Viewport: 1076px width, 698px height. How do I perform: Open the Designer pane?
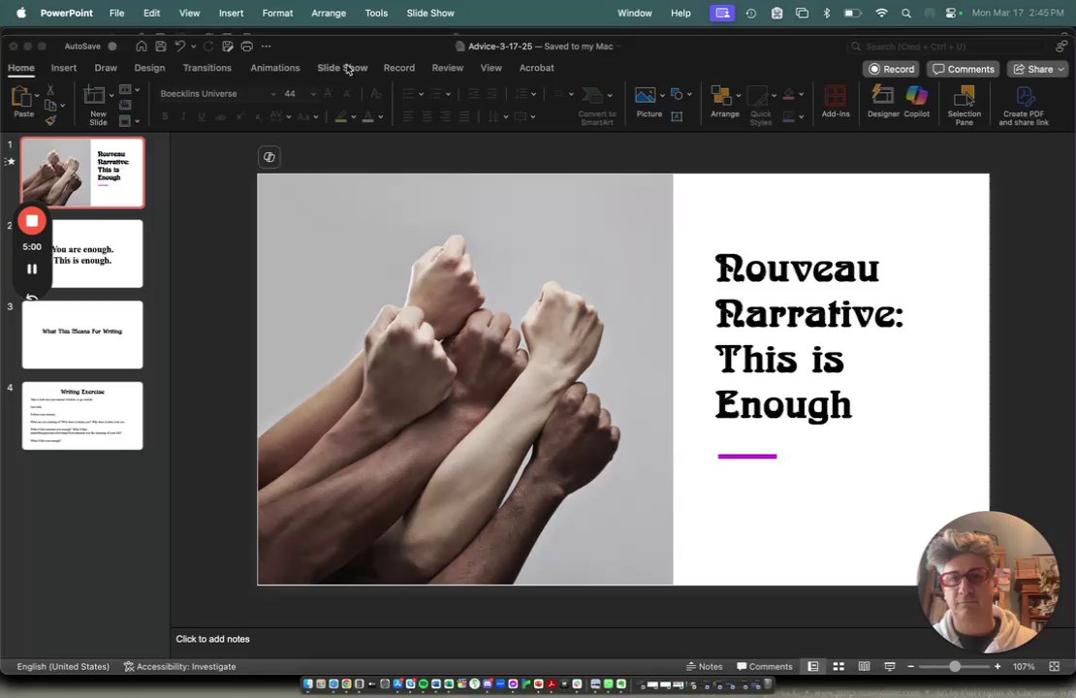882,101
